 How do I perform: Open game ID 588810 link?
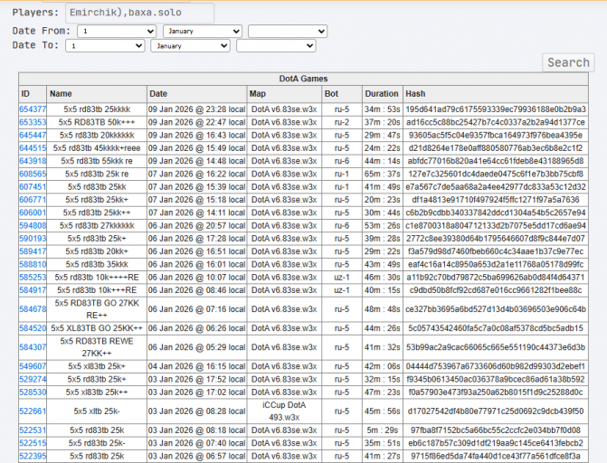33,264
